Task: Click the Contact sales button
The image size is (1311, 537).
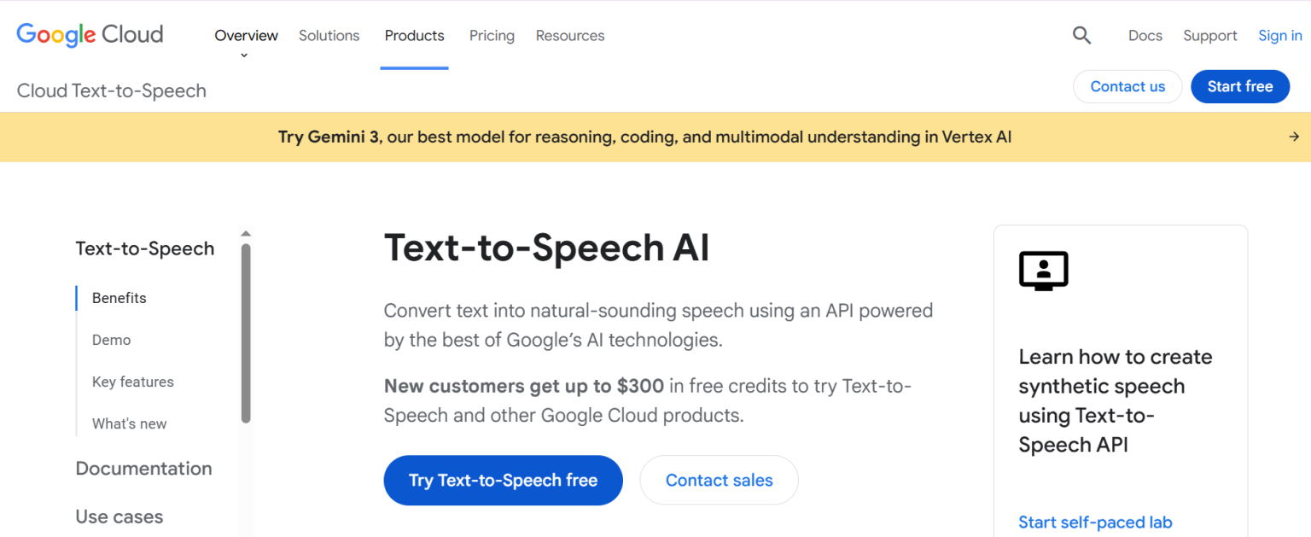Action: pos(719,480)
